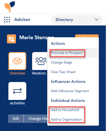Viewport: 107px width, 131px height.
Task: Click the Edit button
Action: (x=16, y=119)
